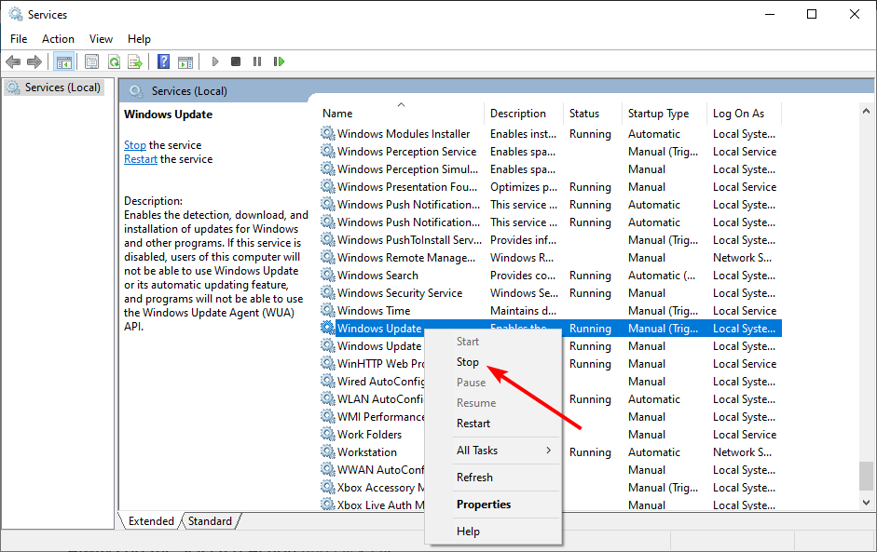This screenshot has width=877, height=552.
Task: Switch to the Standard tab
Action: click(x=210, y=520)
